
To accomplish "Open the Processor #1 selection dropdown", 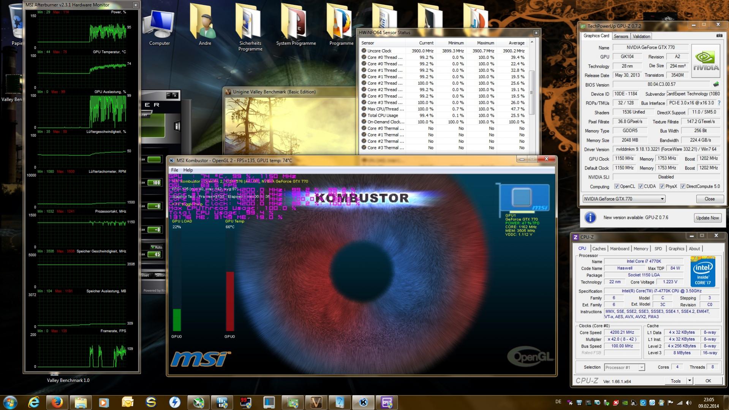I will 624,367.
